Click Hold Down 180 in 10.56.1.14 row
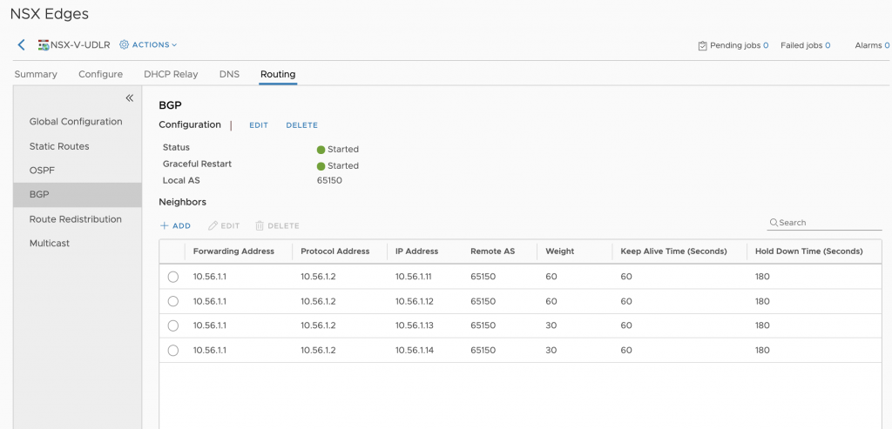The image size is (892, 429). pyautogui.click(x=762, y=351)
